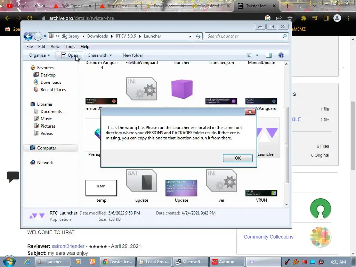This screenshot has height=267, width=356.
Task: Expand the Share with dropdown
Action: click(100, 55)
